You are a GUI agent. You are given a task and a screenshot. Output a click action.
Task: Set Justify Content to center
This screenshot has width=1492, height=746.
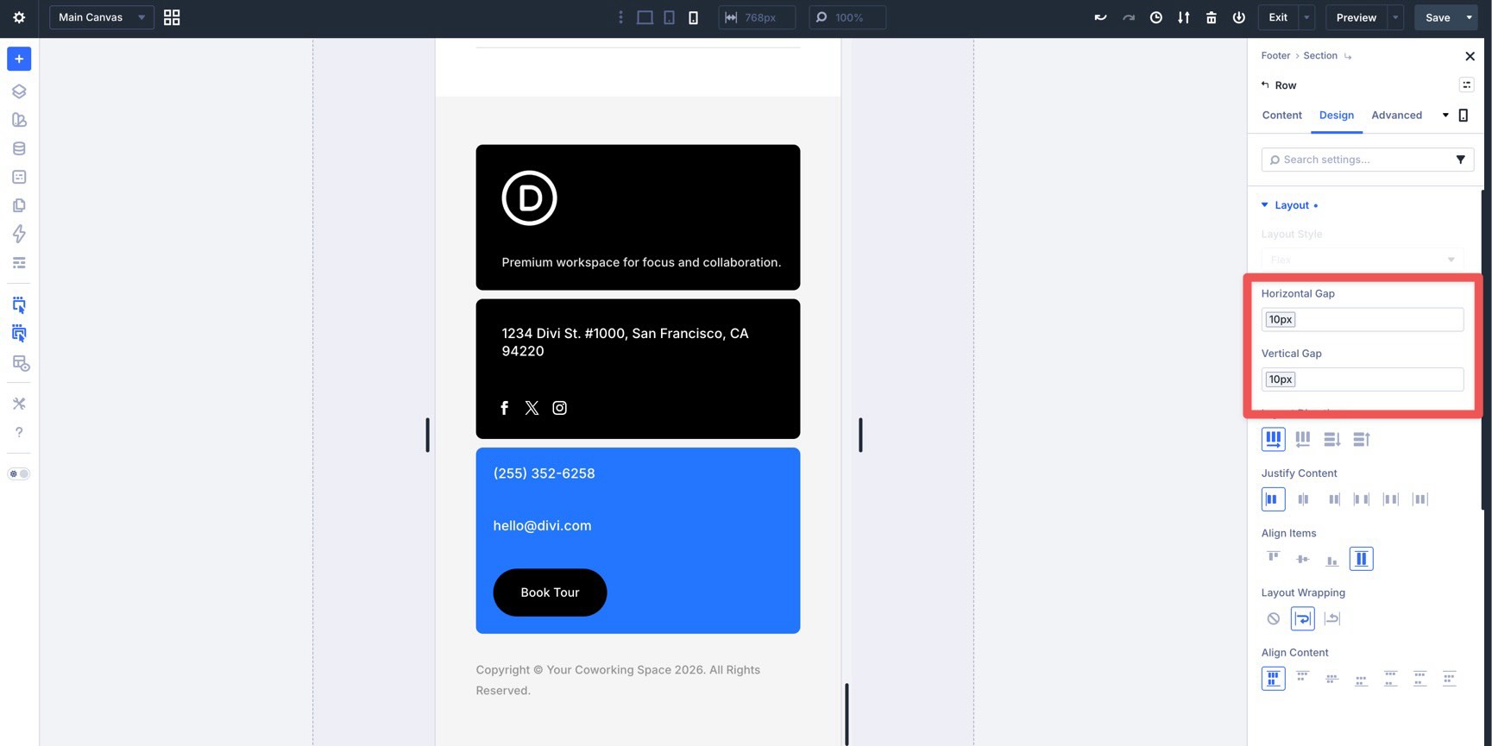tap(1302, 499)
